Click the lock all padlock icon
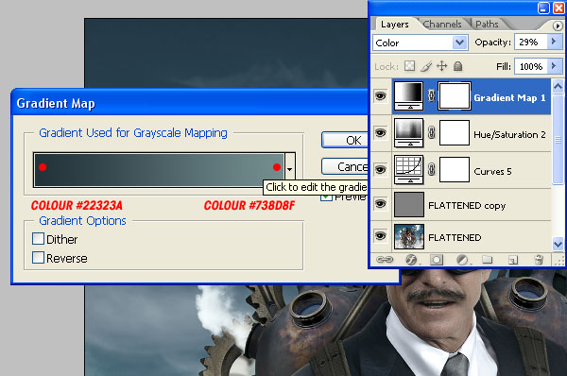The image size is (567, 376). click(x=457, y=66)
